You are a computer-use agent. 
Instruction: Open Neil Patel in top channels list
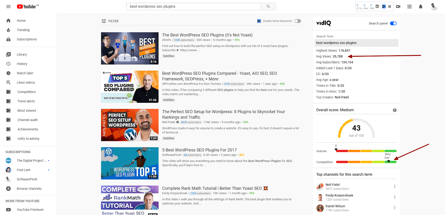click(333, 185)
